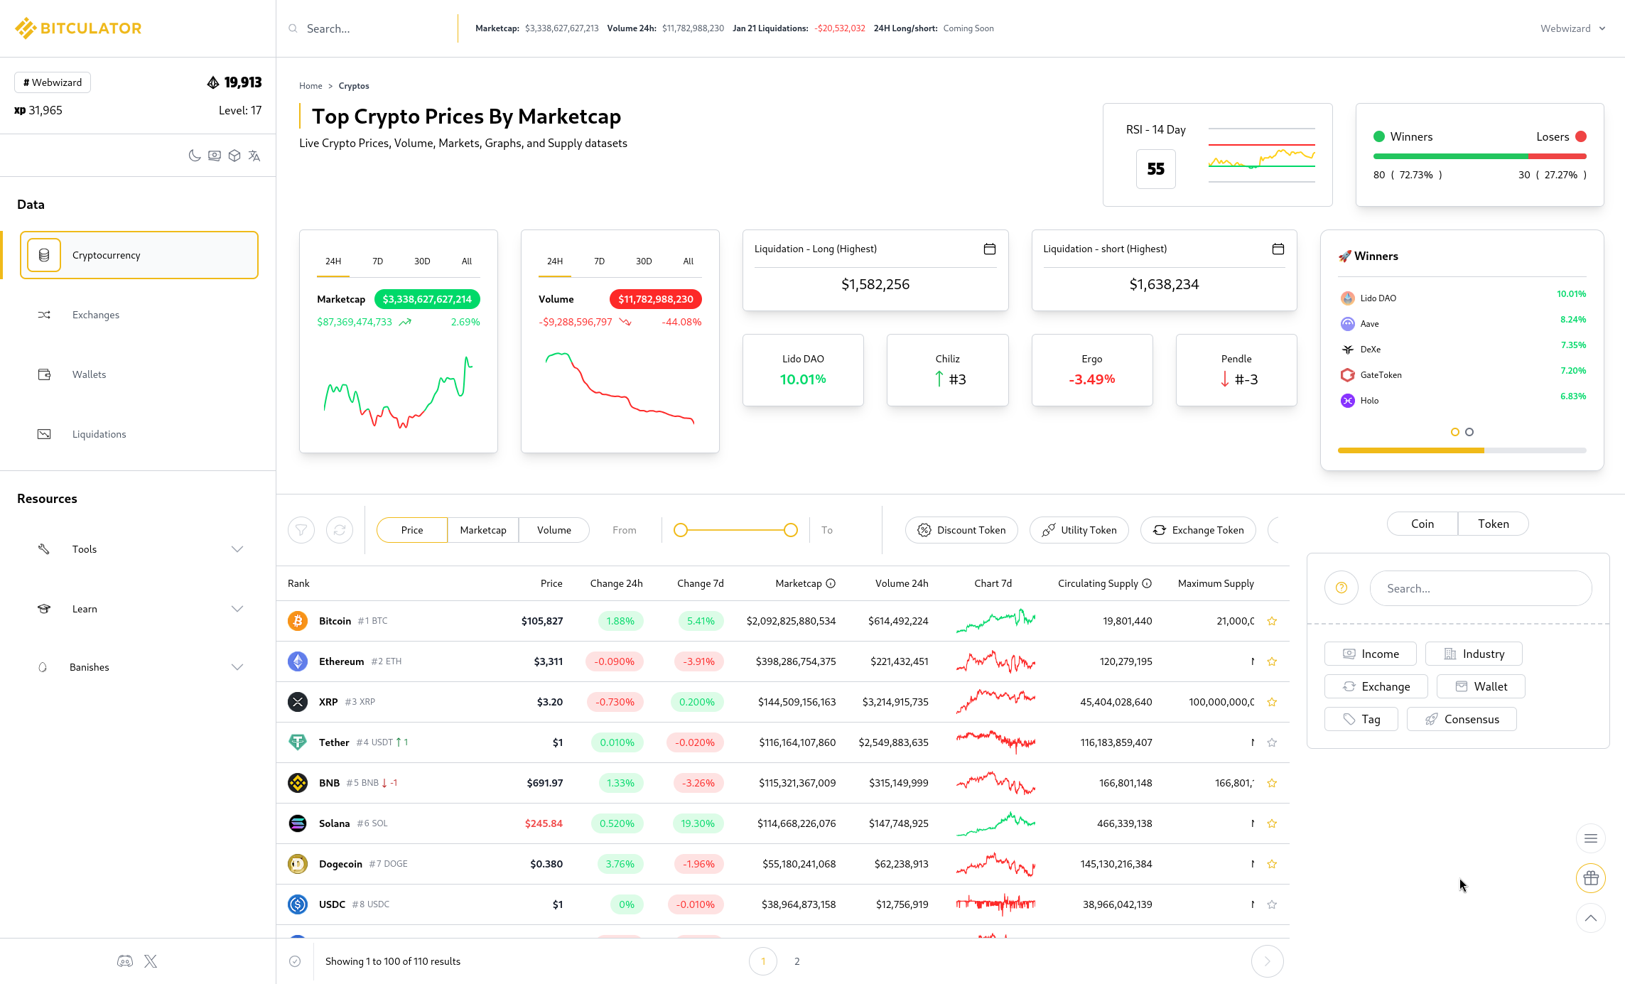Toggle dark mode moon icon
Screen dimensions: 1625x984
point(194,156)
